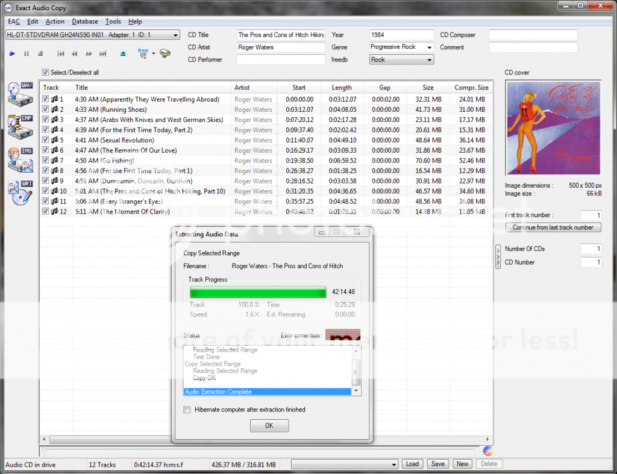617x474 pixels.
Task: Click the Exact Audio Copy title bar icon
Action: click(8, 8)
